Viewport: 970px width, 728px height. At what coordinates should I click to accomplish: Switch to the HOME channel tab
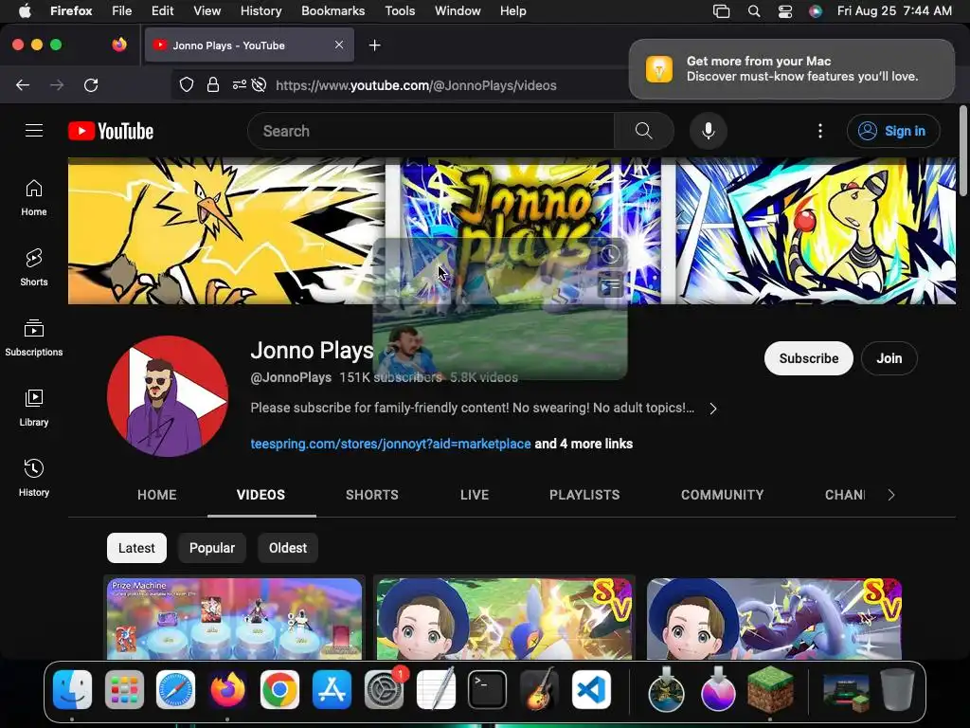coord(157,495)
